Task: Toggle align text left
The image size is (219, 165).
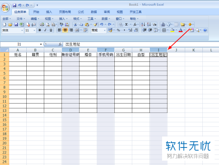Action: (x=60, y=30)
